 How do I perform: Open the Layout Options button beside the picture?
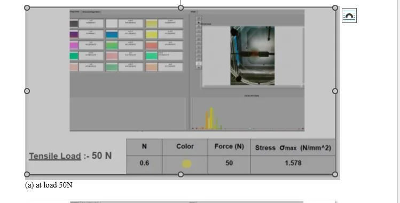[349, 15]
